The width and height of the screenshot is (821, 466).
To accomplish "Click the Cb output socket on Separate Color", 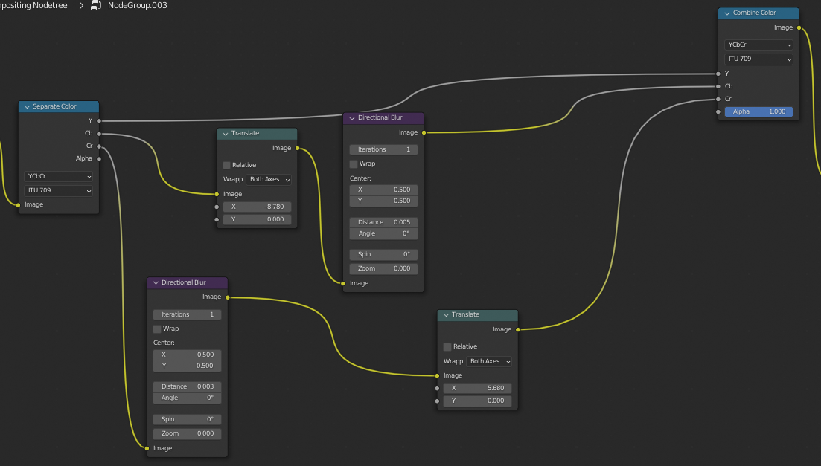I will coord(98,133).
